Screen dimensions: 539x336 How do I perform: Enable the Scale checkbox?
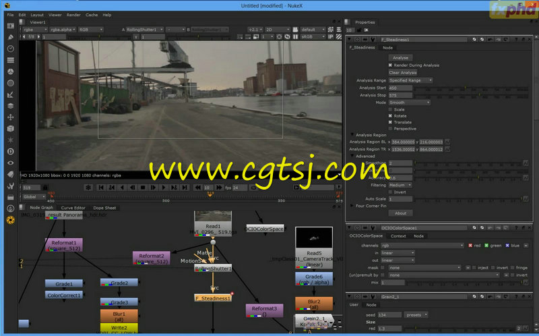point(390,109)
